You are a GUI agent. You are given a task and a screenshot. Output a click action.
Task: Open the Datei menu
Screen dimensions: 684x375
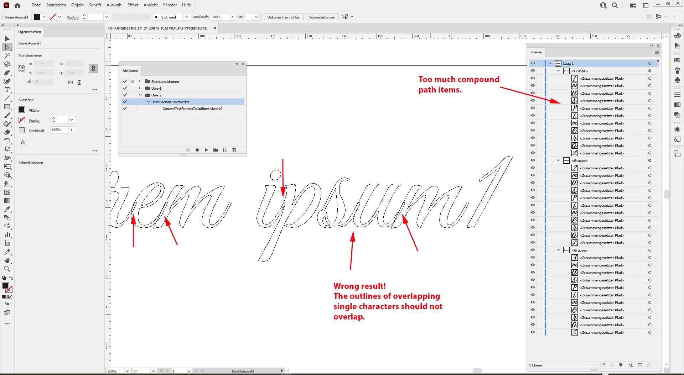coord(36,5)
